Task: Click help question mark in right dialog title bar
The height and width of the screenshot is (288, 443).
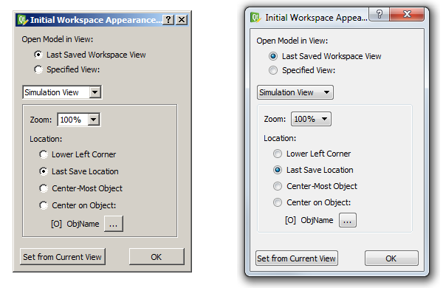Action: (380, 14)
